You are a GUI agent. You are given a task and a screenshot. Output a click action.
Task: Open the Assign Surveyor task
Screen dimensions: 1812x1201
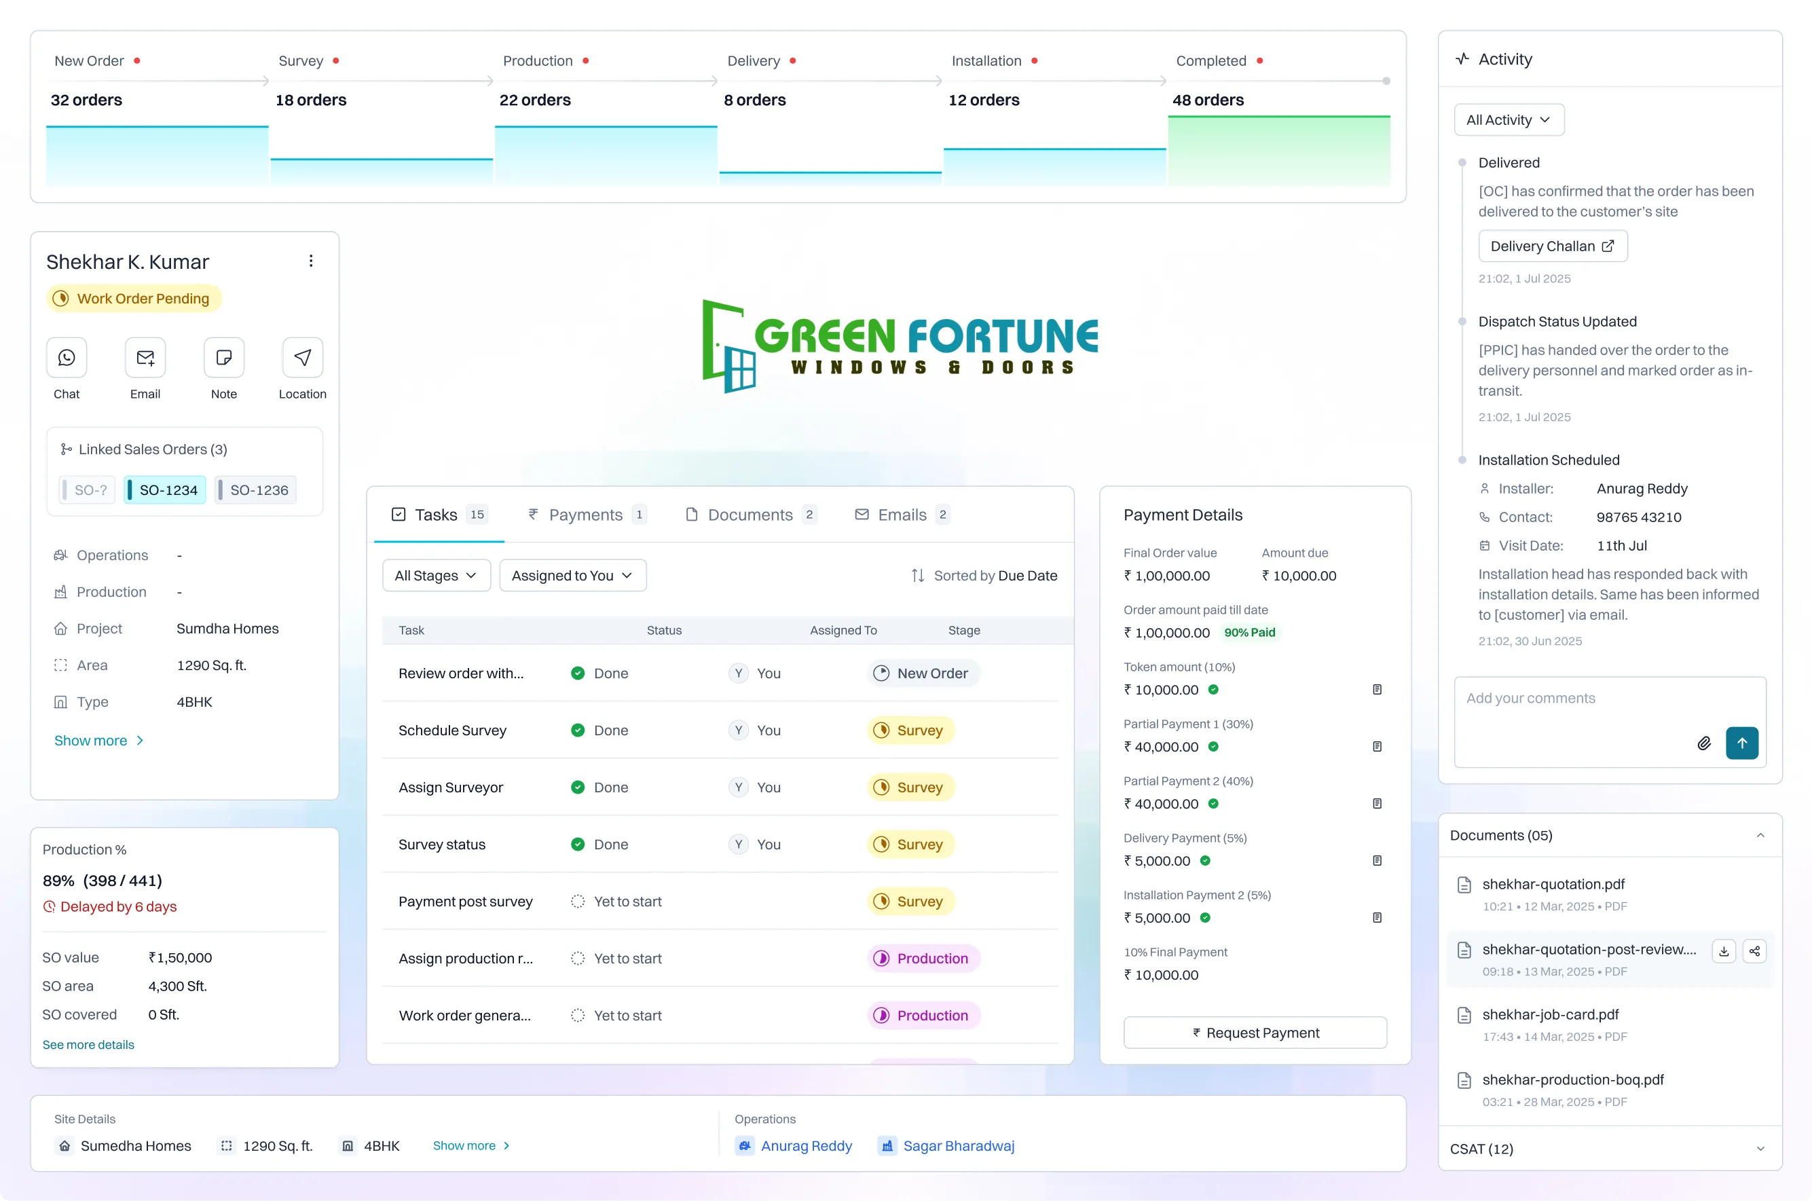(721, 788)
